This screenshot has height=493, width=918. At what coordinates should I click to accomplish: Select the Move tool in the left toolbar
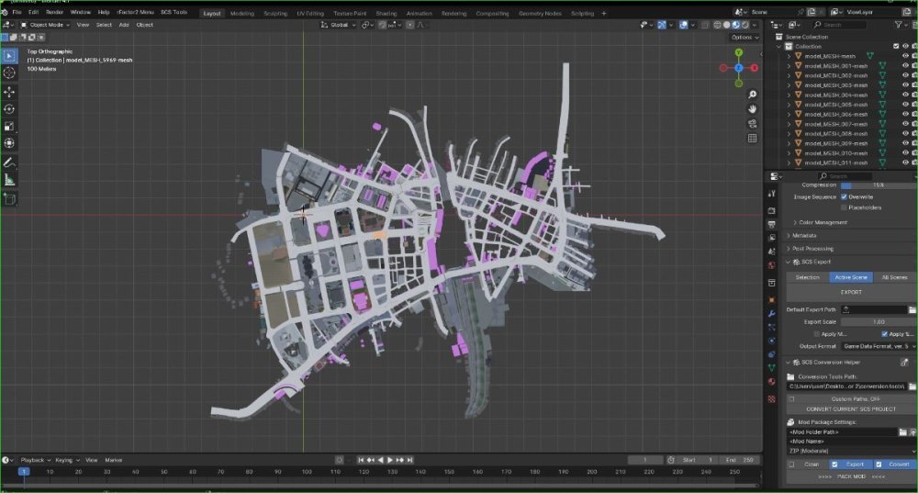[x=9, y=92]
